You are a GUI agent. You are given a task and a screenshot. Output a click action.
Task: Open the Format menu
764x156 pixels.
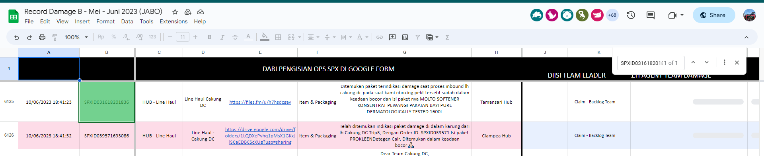105,21
